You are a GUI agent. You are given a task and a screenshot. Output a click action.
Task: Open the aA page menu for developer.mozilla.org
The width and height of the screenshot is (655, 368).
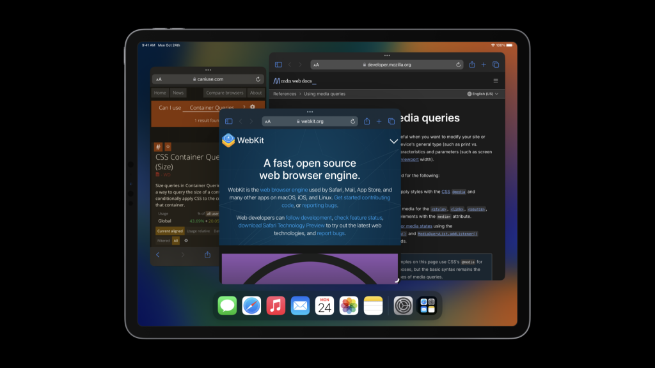(316, 65)
